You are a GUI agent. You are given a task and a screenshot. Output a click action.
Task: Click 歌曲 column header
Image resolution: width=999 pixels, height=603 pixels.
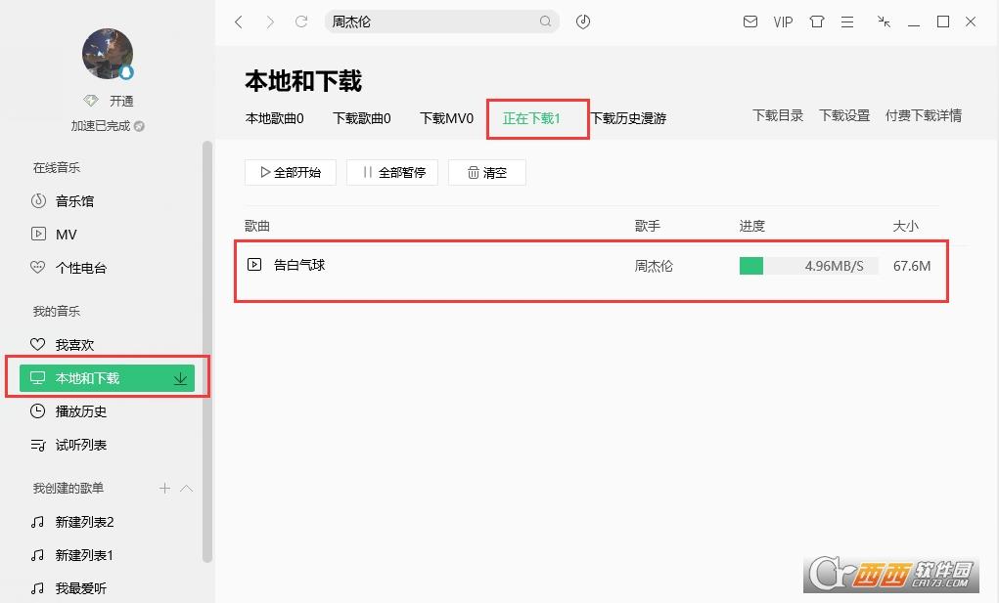257,226
